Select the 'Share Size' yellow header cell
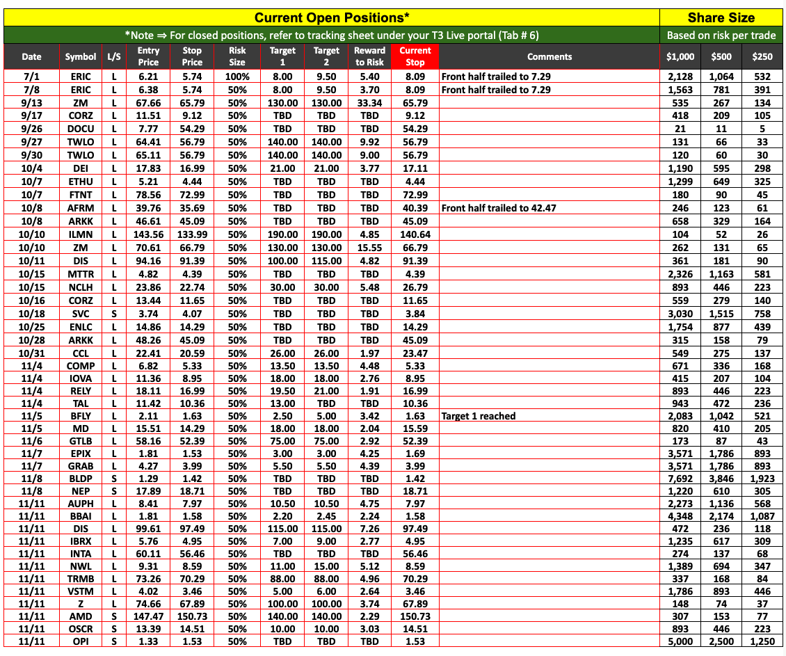The width and height of the screenshot is (786, 656). [721, 17]
